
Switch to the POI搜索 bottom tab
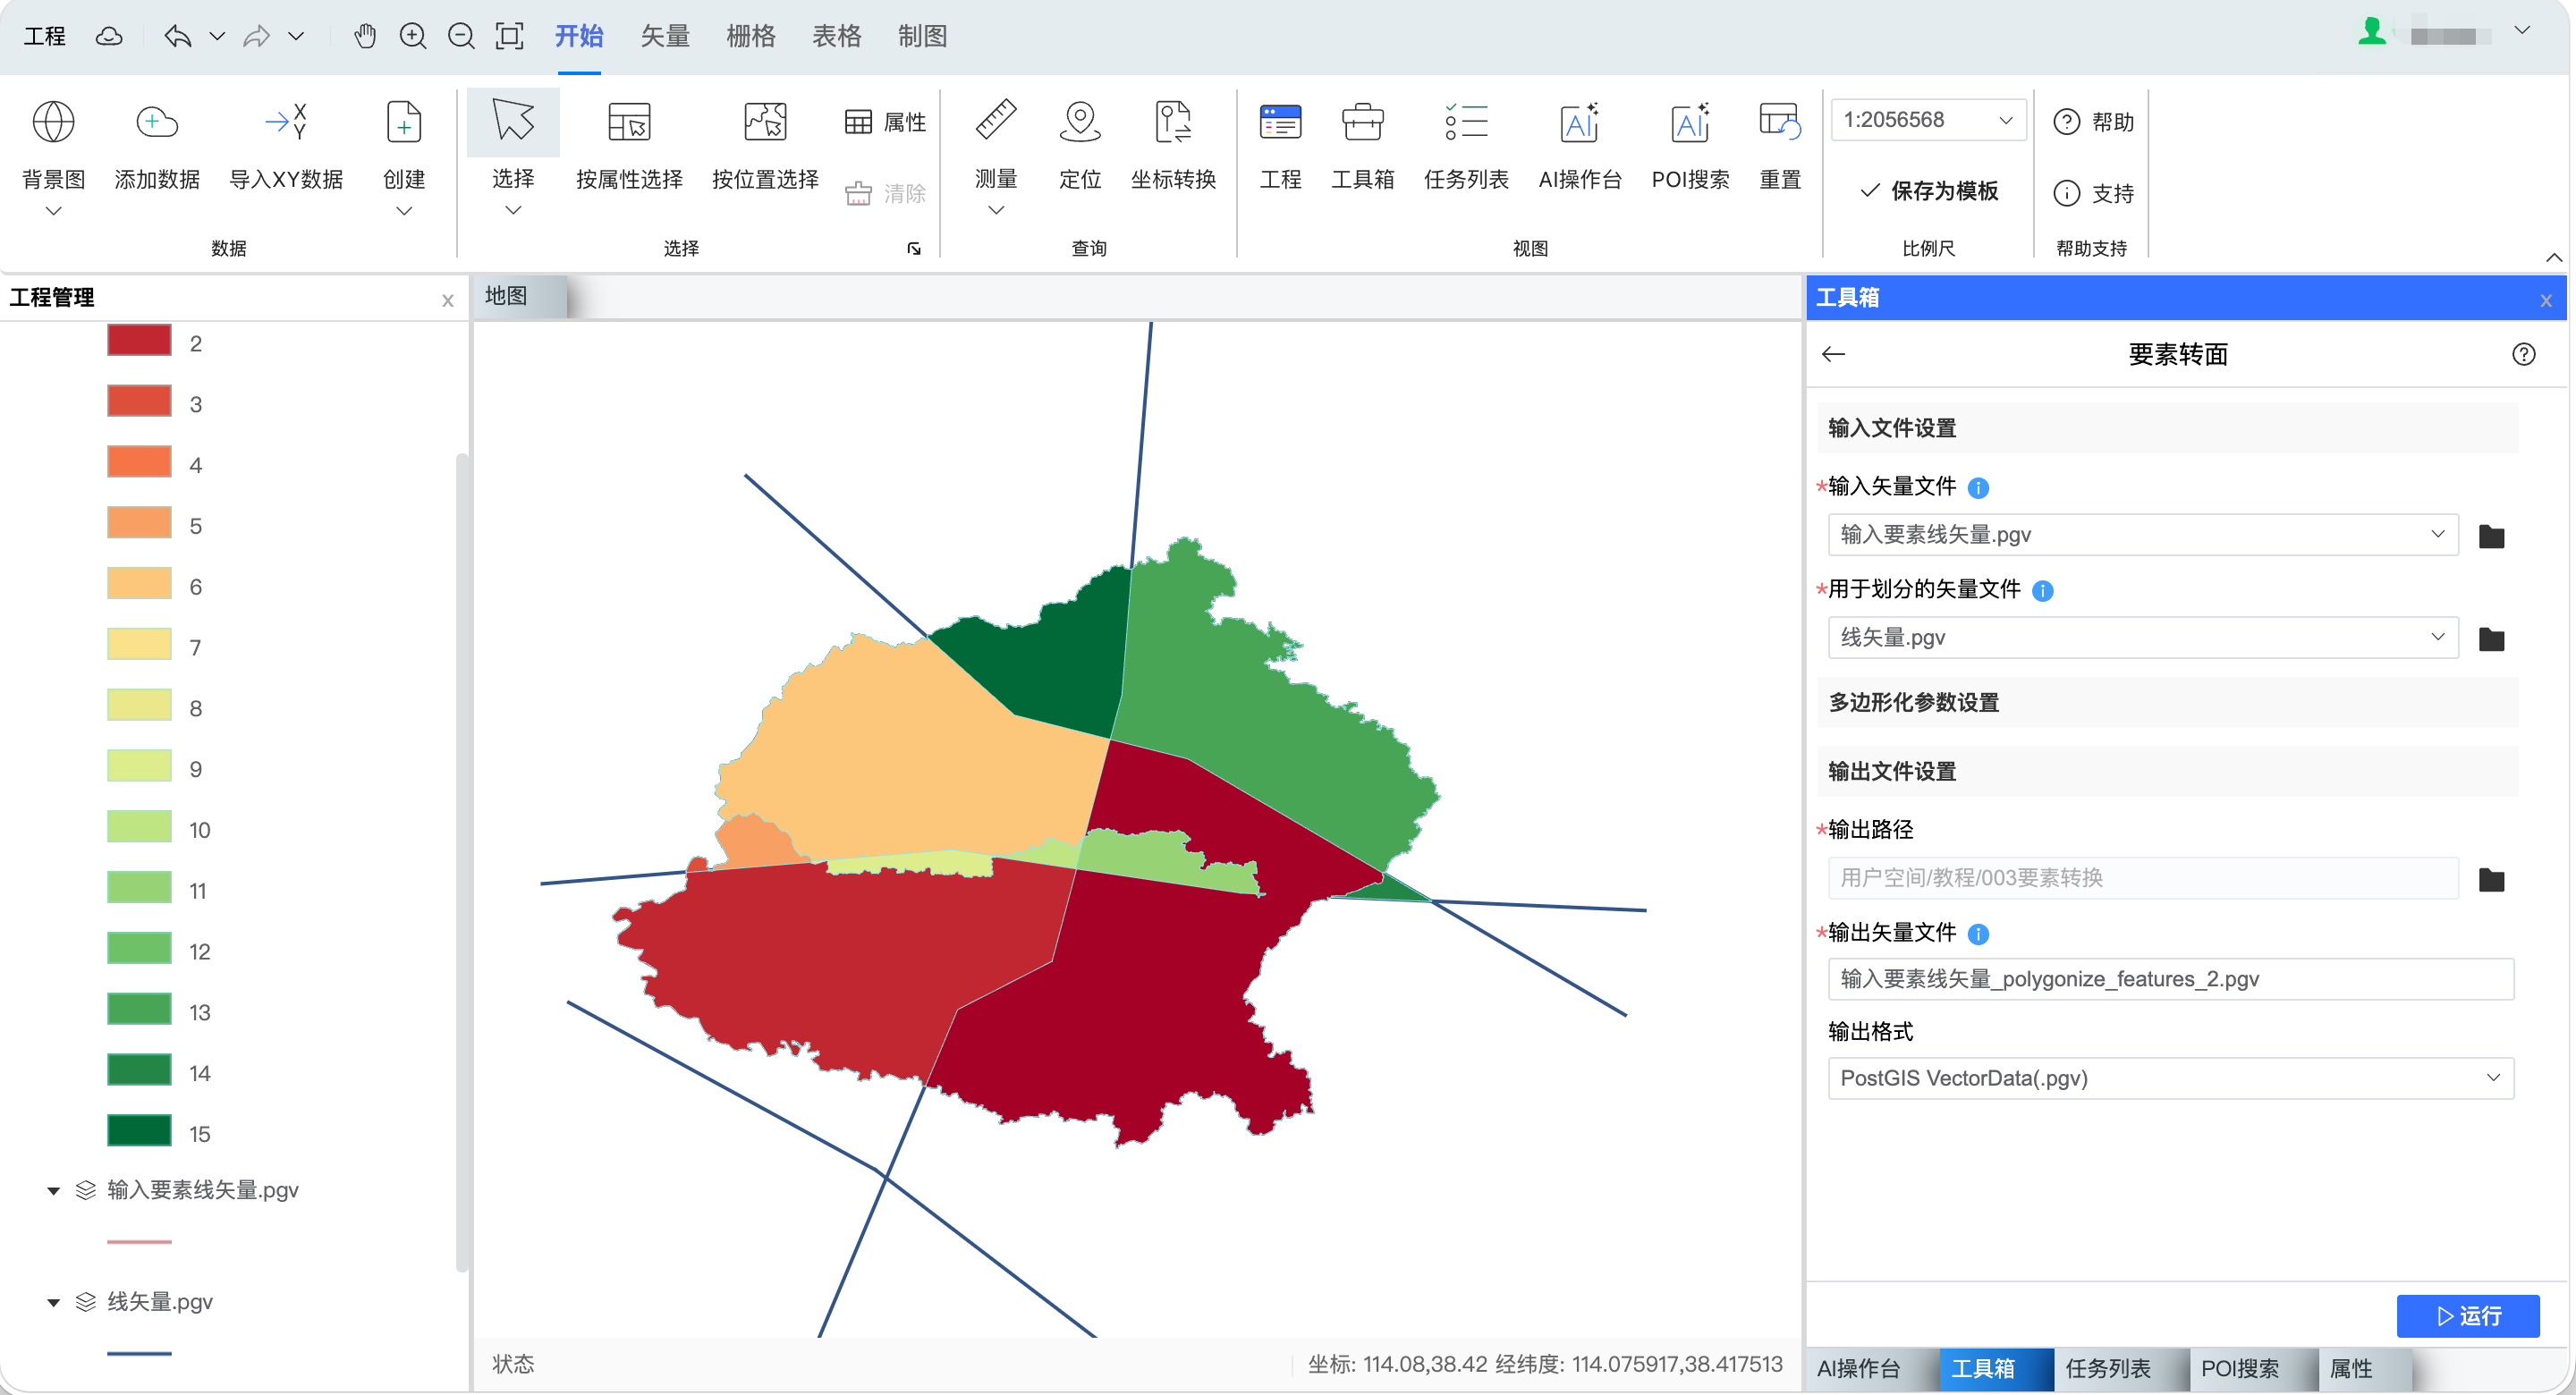click(2239, 1368)
